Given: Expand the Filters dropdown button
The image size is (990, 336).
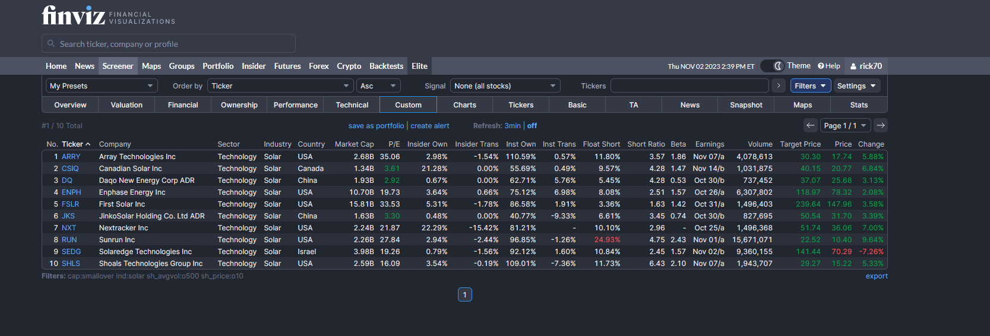Looking at the screenshot, I should [x=811, y=85].
